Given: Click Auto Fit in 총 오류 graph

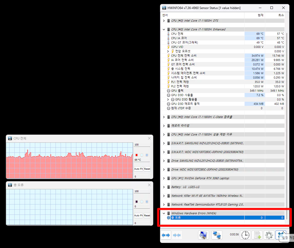Looking at the screenshot, I should tap(138, 216).
